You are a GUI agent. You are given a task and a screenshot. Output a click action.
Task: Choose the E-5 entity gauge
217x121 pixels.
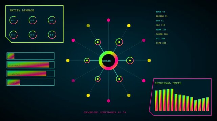33,35
